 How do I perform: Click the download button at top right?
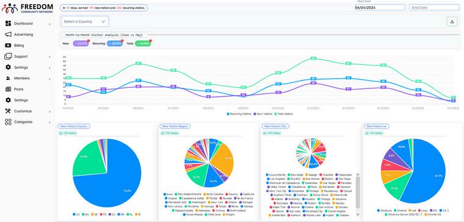pos(452,21)
